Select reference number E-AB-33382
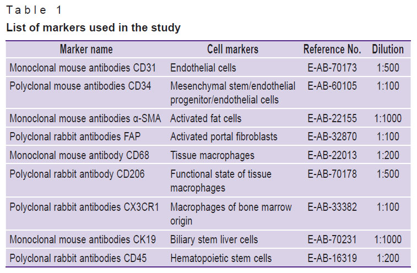Viewport: 417px width, 273px height. [x=332, y=207]
